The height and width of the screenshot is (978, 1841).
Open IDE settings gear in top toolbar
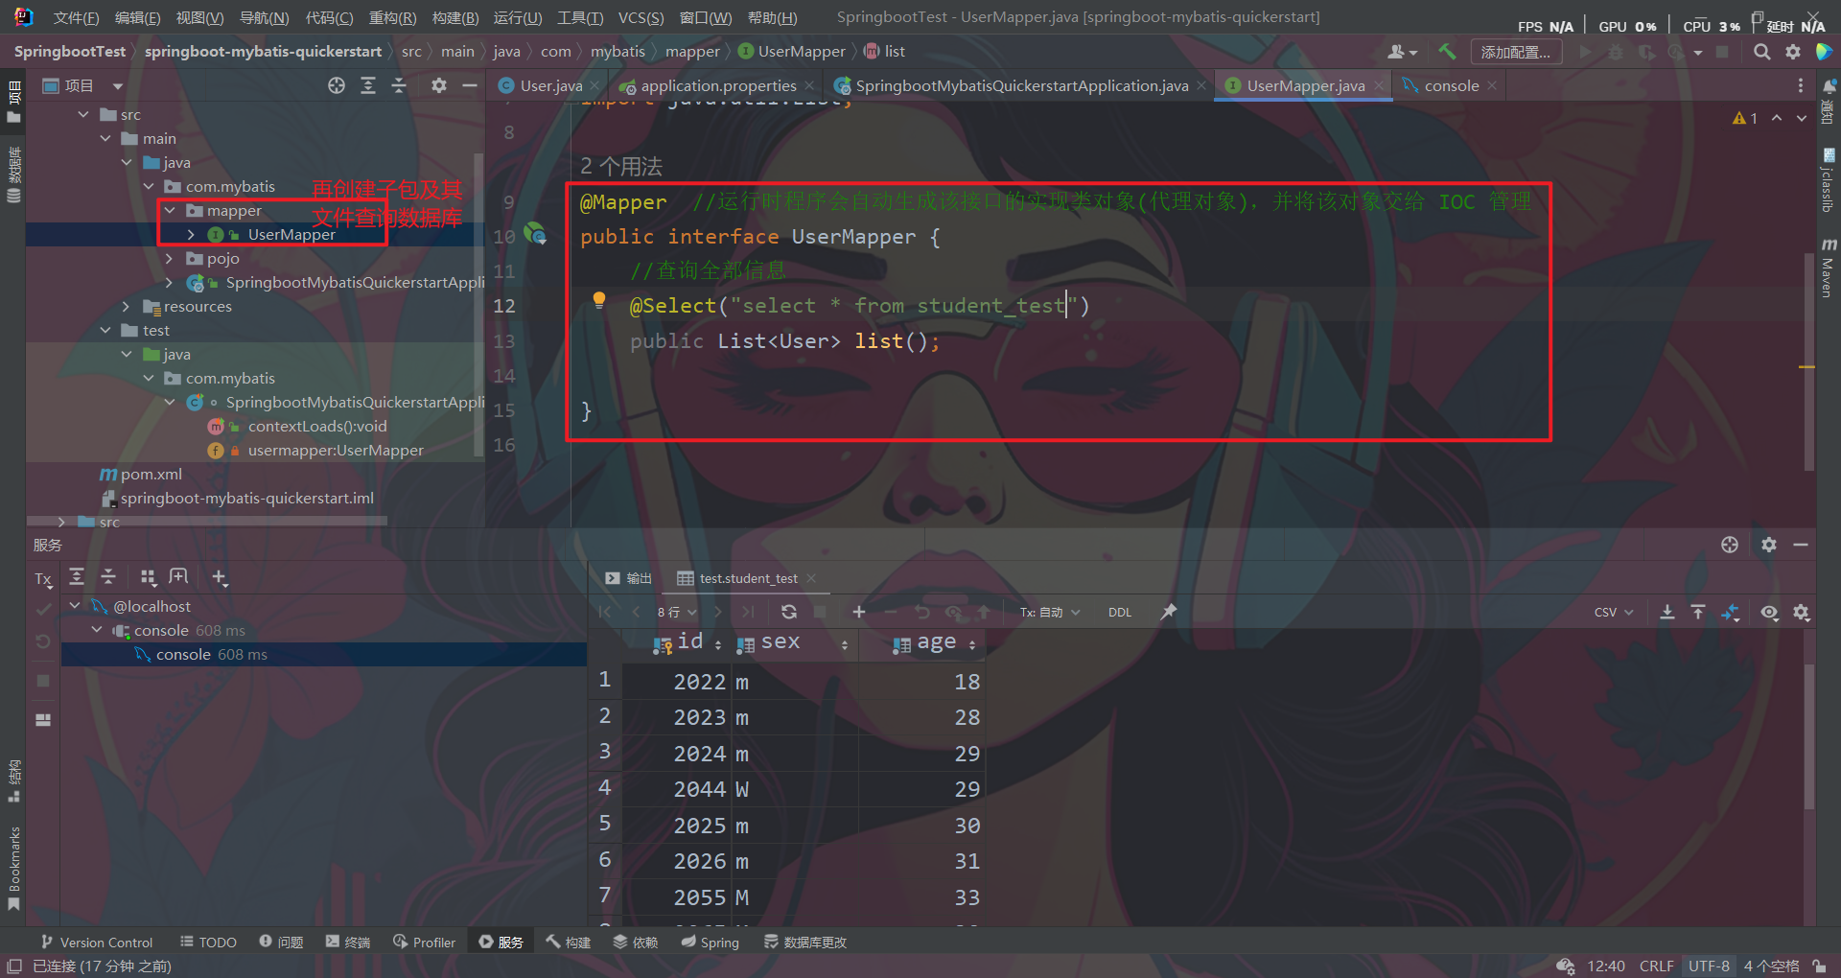pyautogui.click(x=1793, y=52)
